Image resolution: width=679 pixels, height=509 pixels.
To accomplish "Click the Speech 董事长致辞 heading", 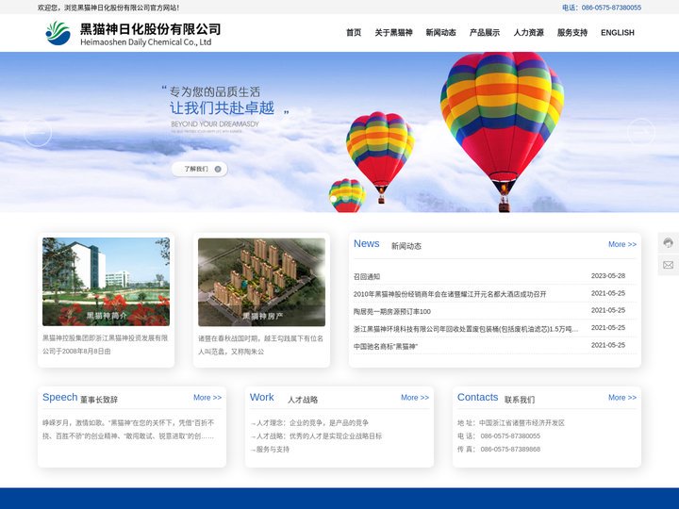I will (80, 398).
